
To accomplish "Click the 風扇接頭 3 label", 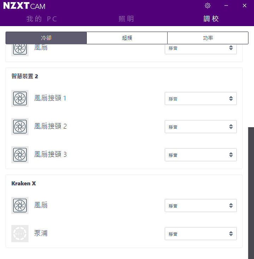I will [50, 154].
